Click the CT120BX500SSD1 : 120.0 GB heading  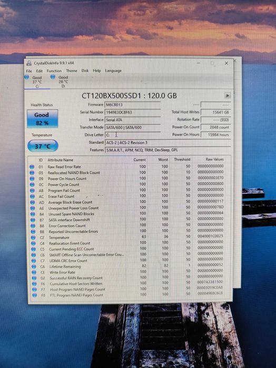coord(129,95)
